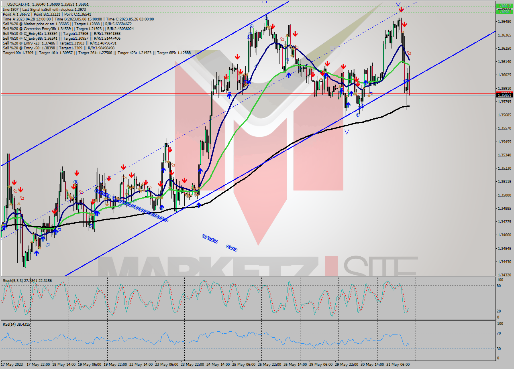The width and height of the screenshot is (514, 369).
Task: Click the 20 level on Stochastic scale
Action: 500,311
